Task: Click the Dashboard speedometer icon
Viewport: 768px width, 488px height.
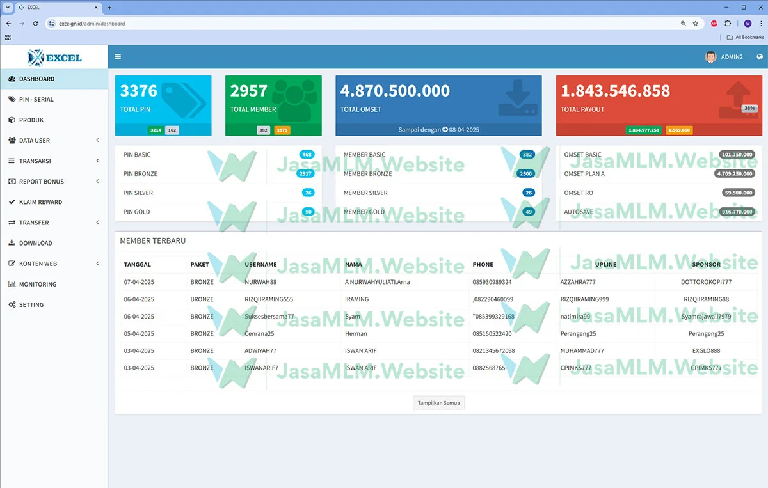Action: pyautogui.click(x=12, y=79)
